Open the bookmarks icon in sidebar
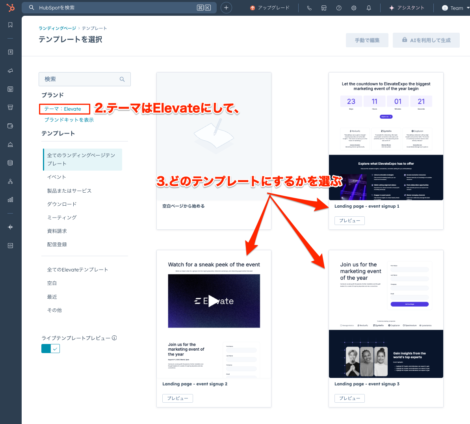 (x=11, y=25)
